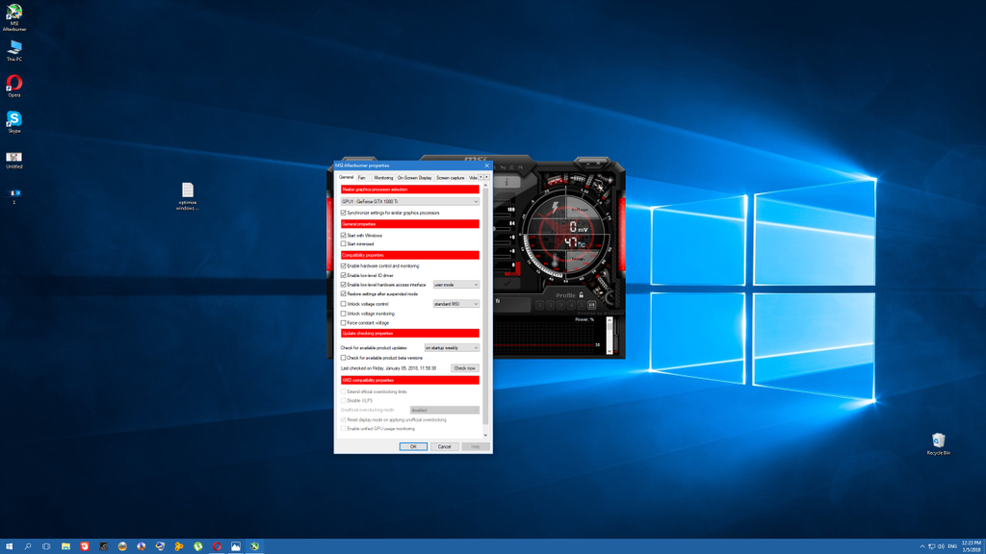Toggle the Start with Windows checkbox

[344, 236]
